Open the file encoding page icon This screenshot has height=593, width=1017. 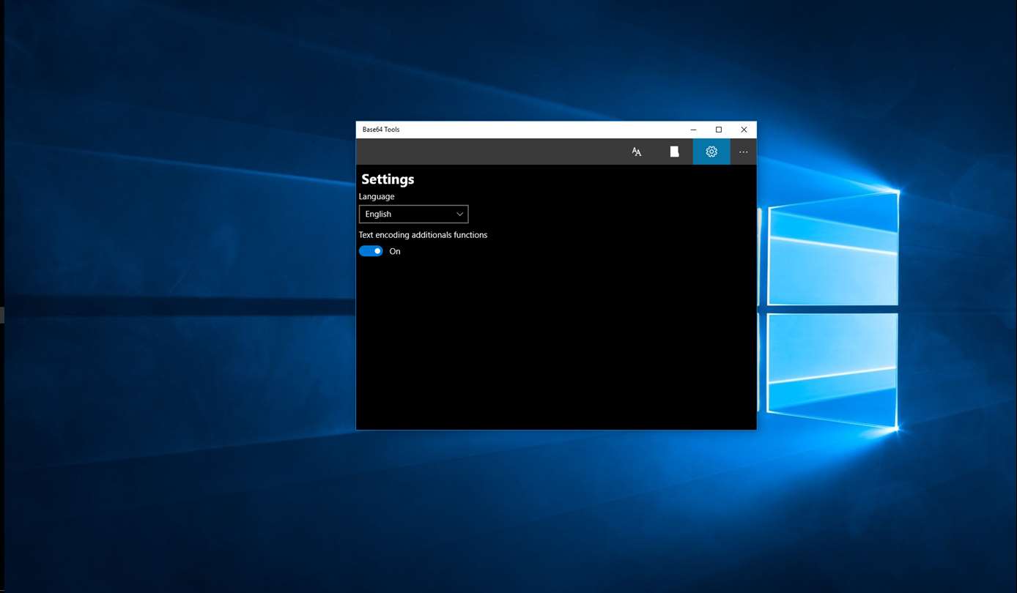tap(674, 152)
